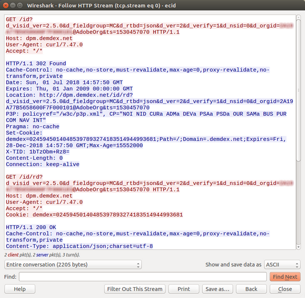Maximize the window via title bar button
Screen dimensions: 305x298
coord(20,5)
